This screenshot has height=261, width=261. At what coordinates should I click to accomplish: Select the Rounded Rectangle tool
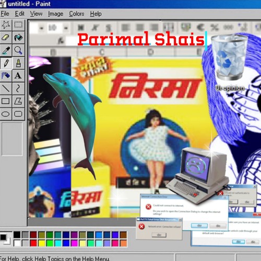coord(18,114)
